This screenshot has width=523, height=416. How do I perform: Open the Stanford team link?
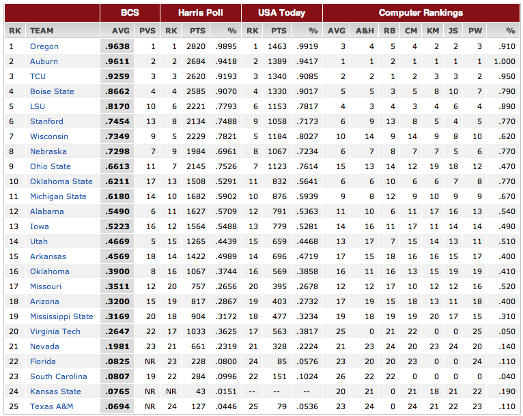(x=46, y=121)
